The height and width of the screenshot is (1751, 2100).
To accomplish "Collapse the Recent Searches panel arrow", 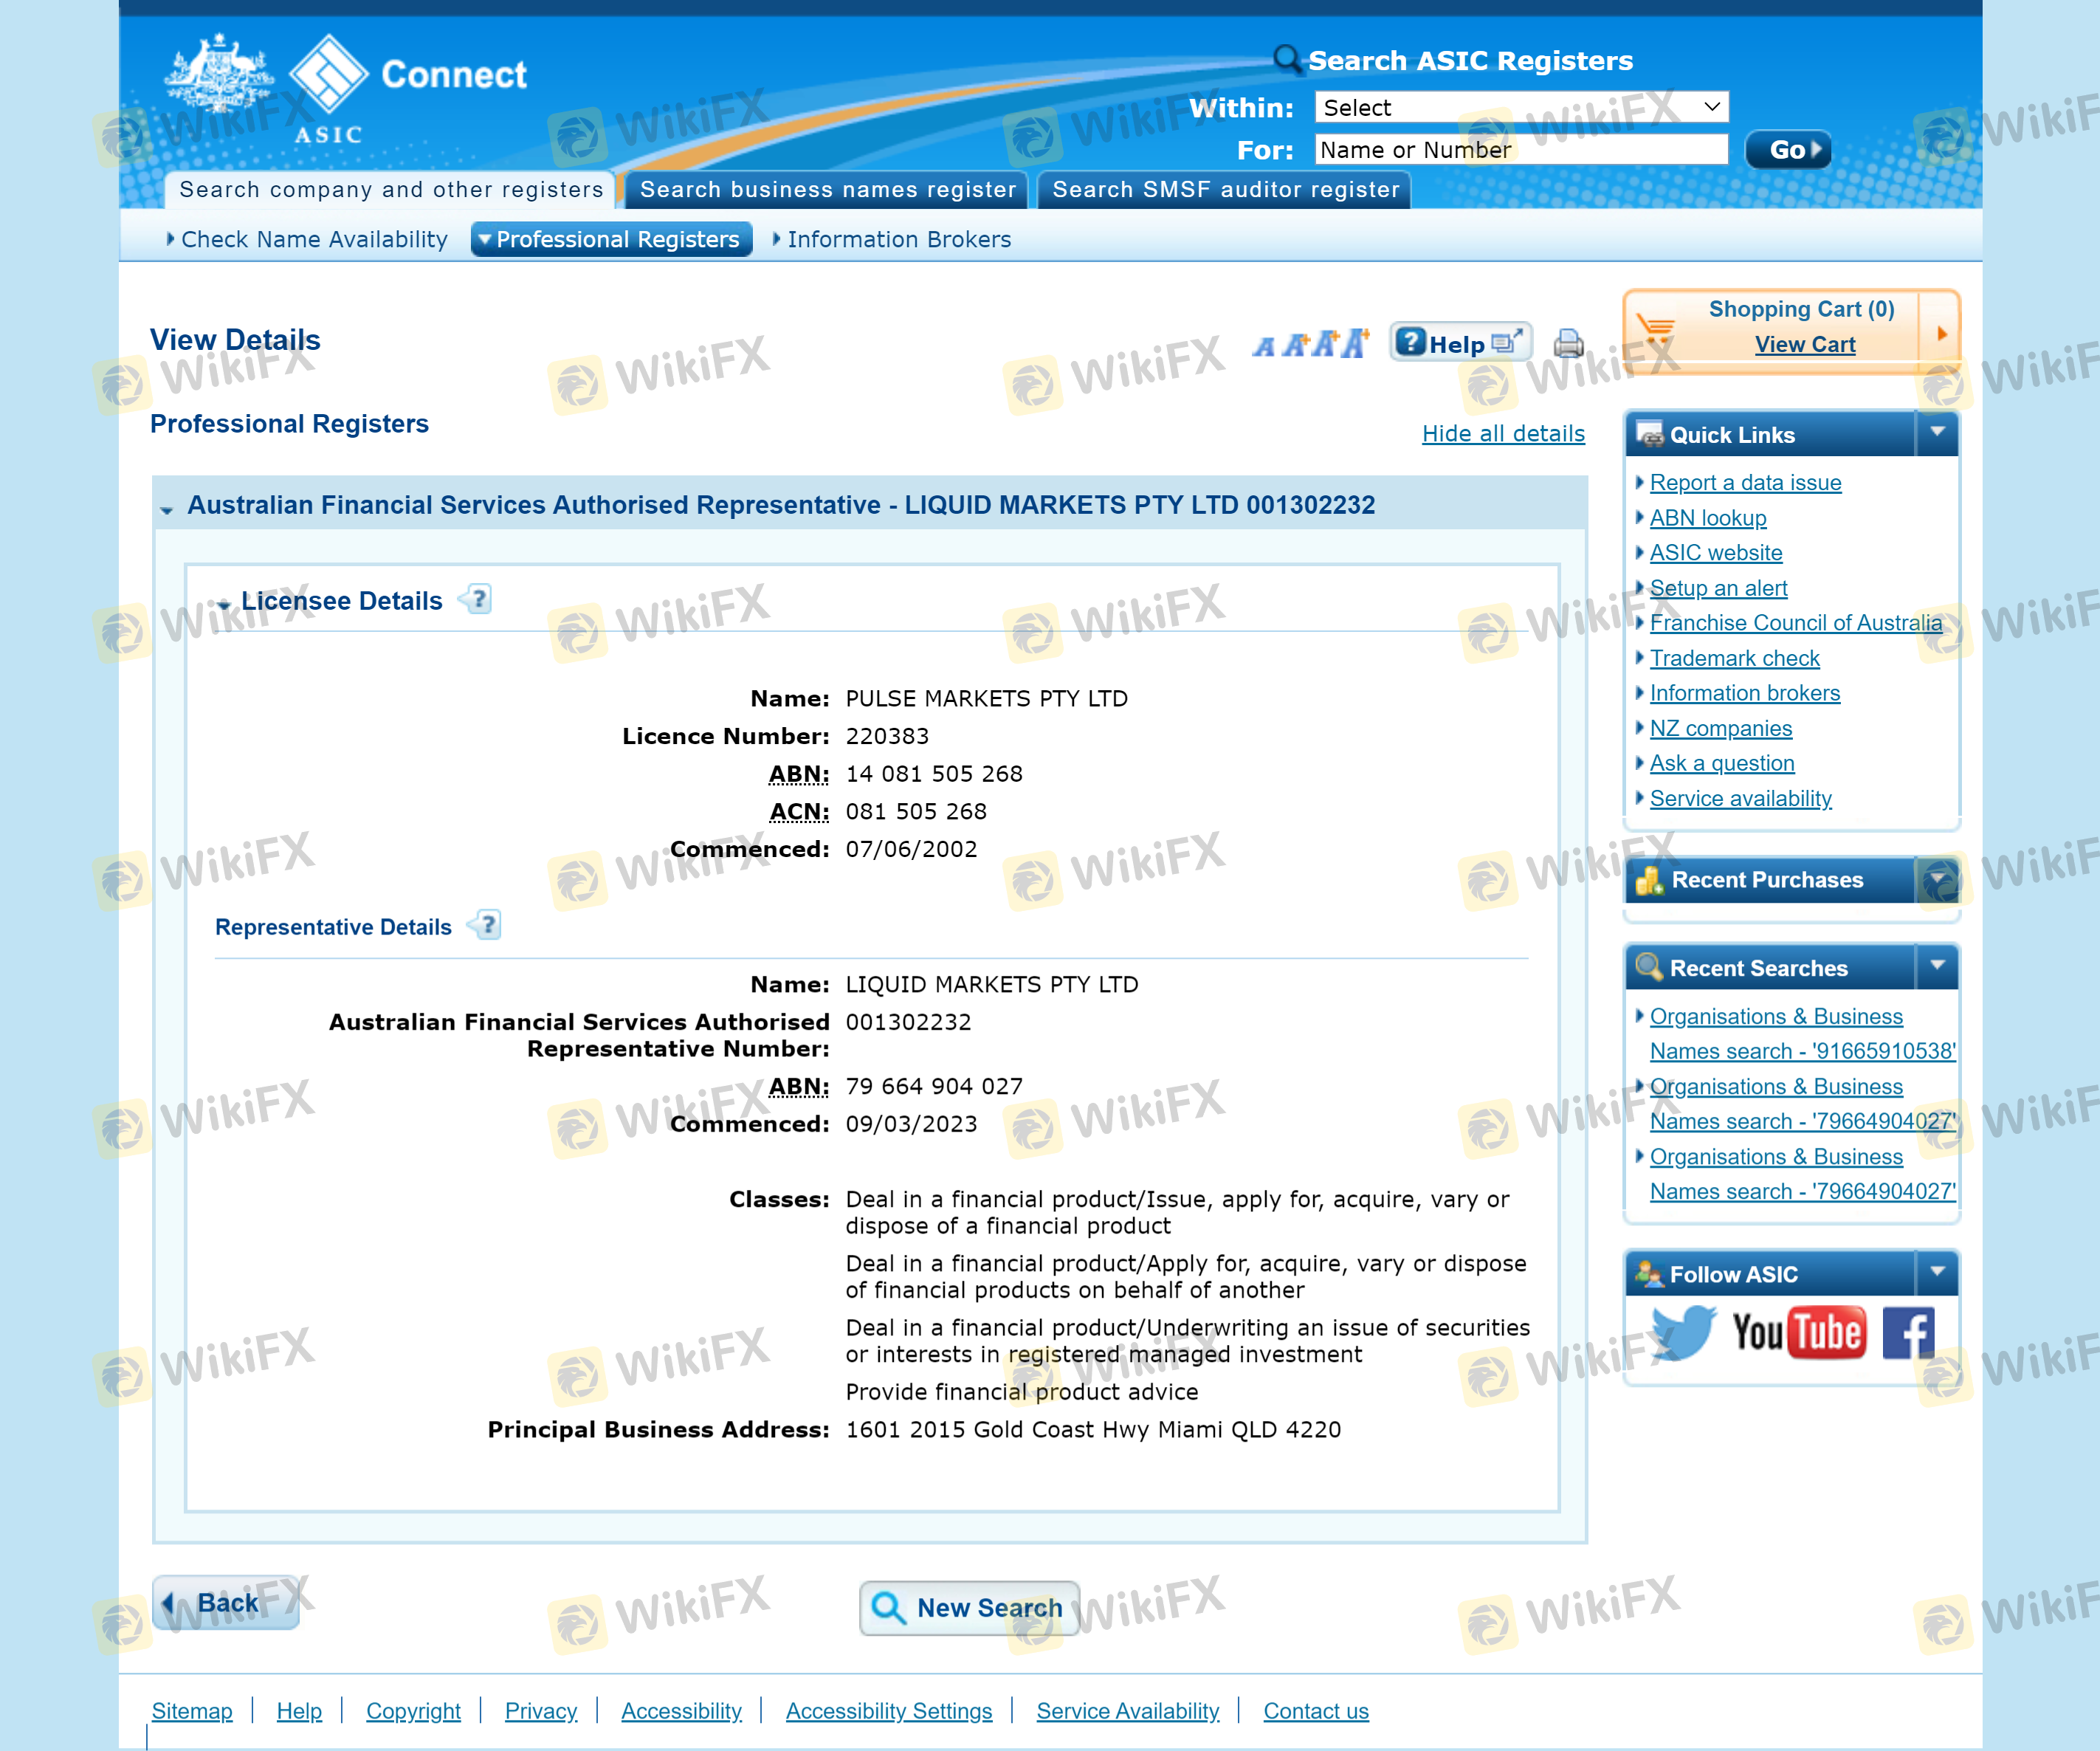I will point(1937,966).
